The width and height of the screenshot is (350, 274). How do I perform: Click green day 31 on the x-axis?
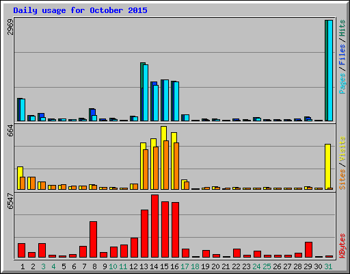point(328,266)
